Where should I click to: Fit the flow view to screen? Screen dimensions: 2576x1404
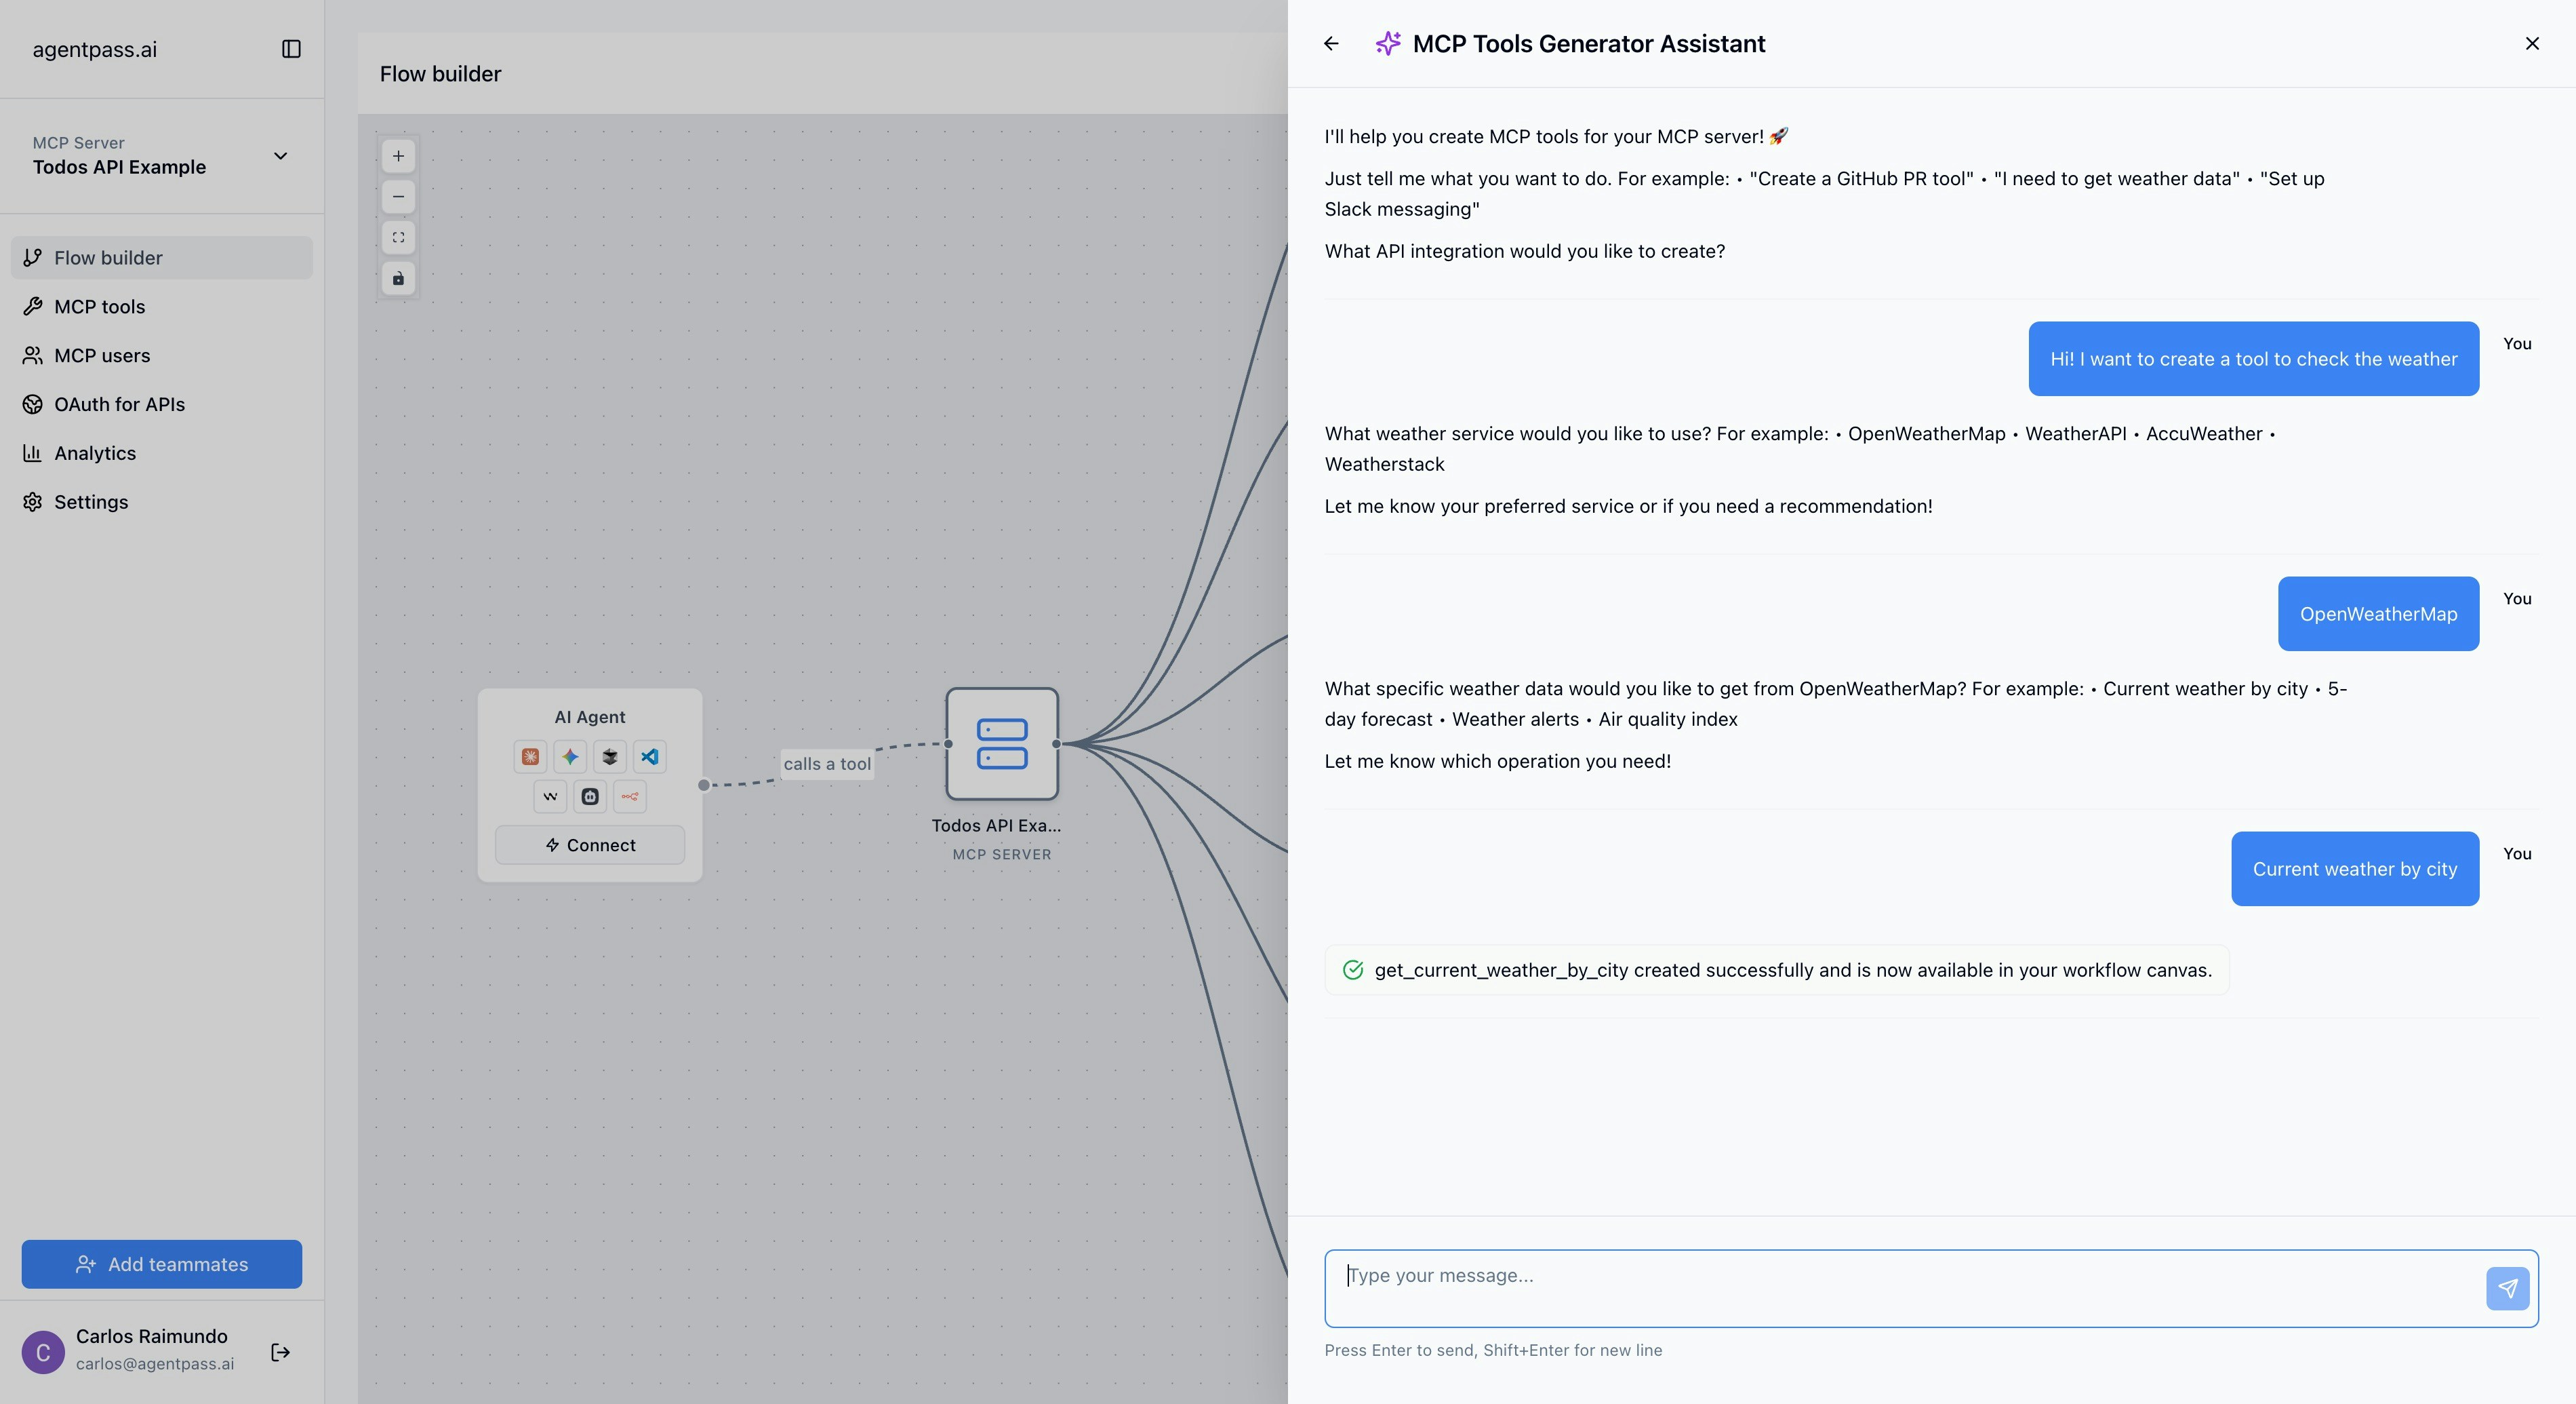coord(398,237)
